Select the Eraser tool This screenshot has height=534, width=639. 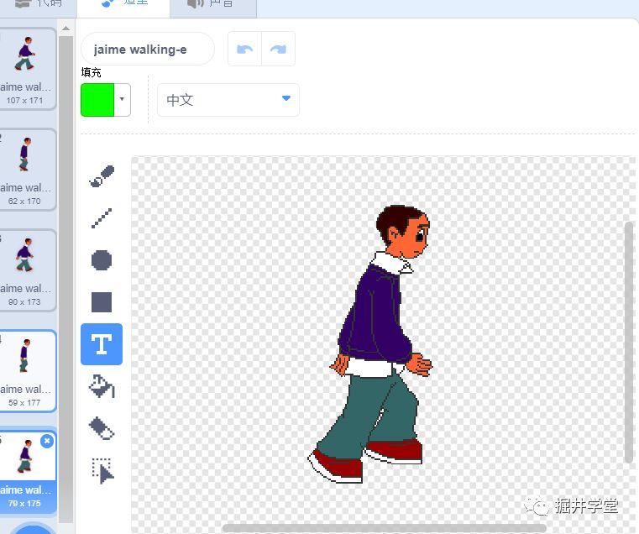102,428
